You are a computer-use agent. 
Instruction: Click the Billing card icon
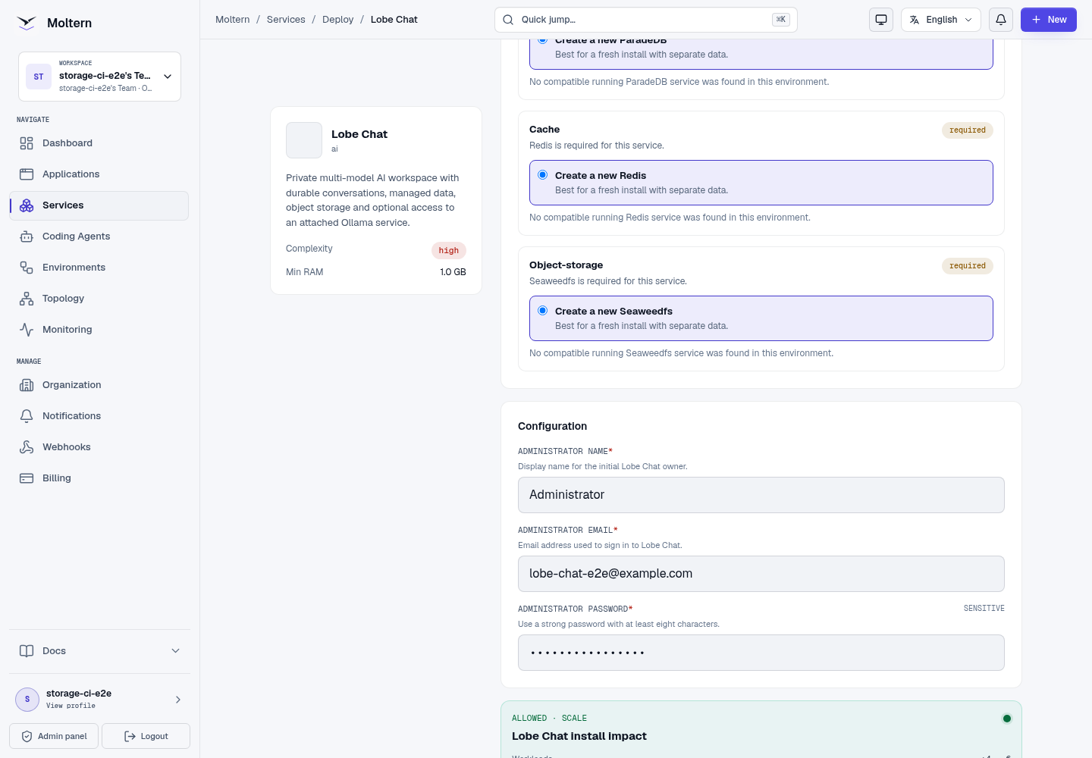pyautogui.click(x=27, y=478)
